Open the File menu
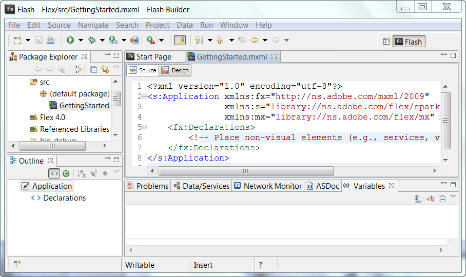Screen dimensions: 466x277 click(14, 25)
